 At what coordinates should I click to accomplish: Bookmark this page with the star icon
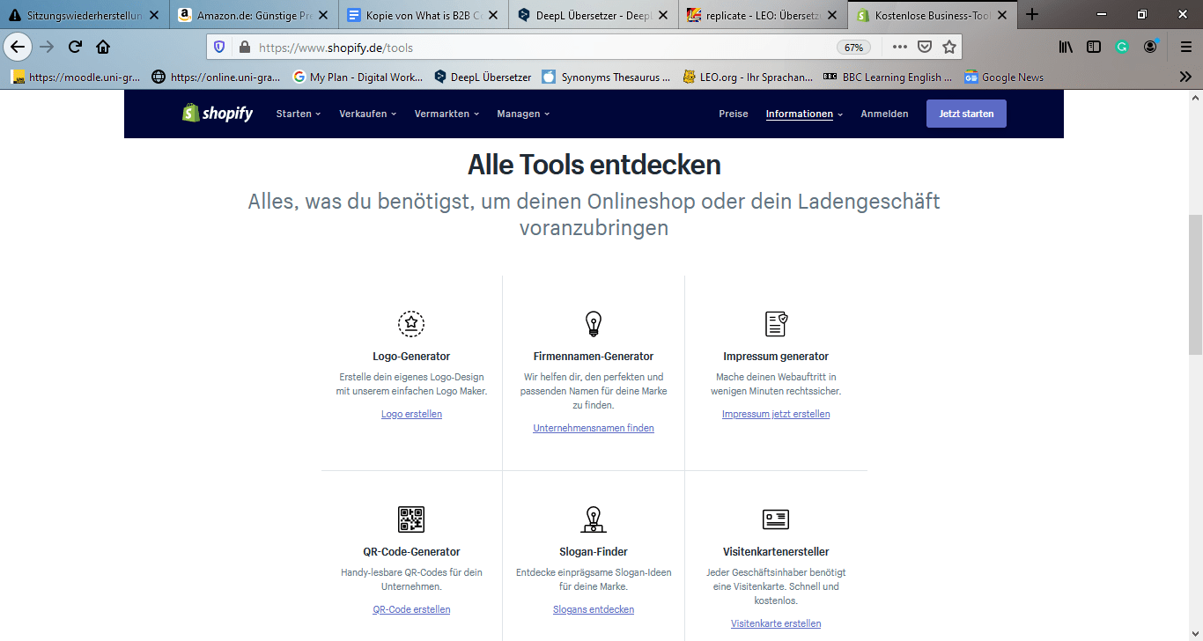click(948, 48)
